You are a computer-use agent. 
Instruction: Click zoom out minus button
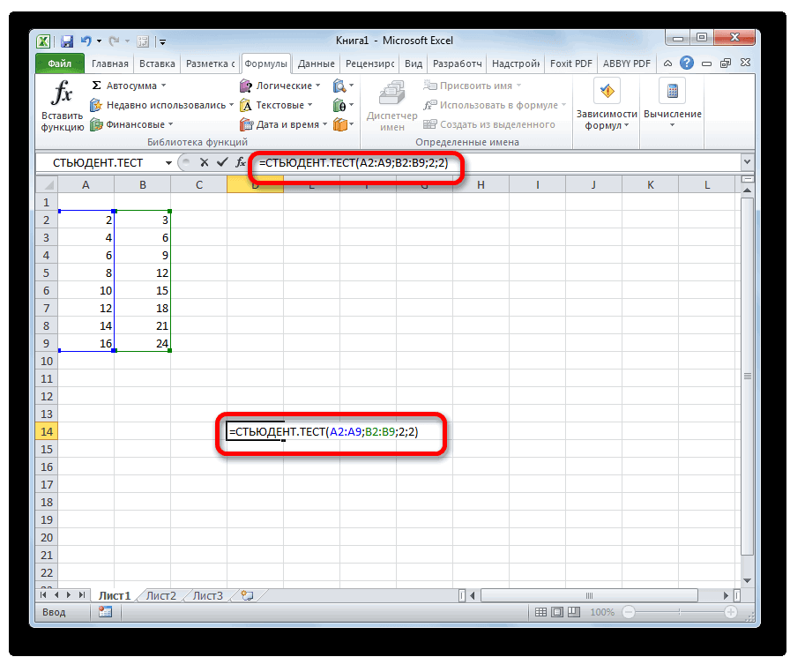[x=629, y=612]
